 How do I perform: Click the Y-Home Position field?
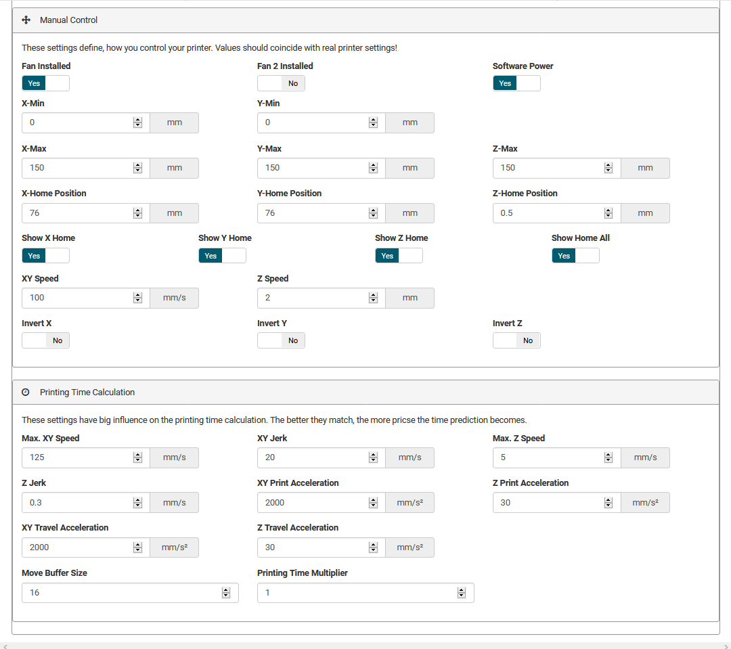click(322, 213)
